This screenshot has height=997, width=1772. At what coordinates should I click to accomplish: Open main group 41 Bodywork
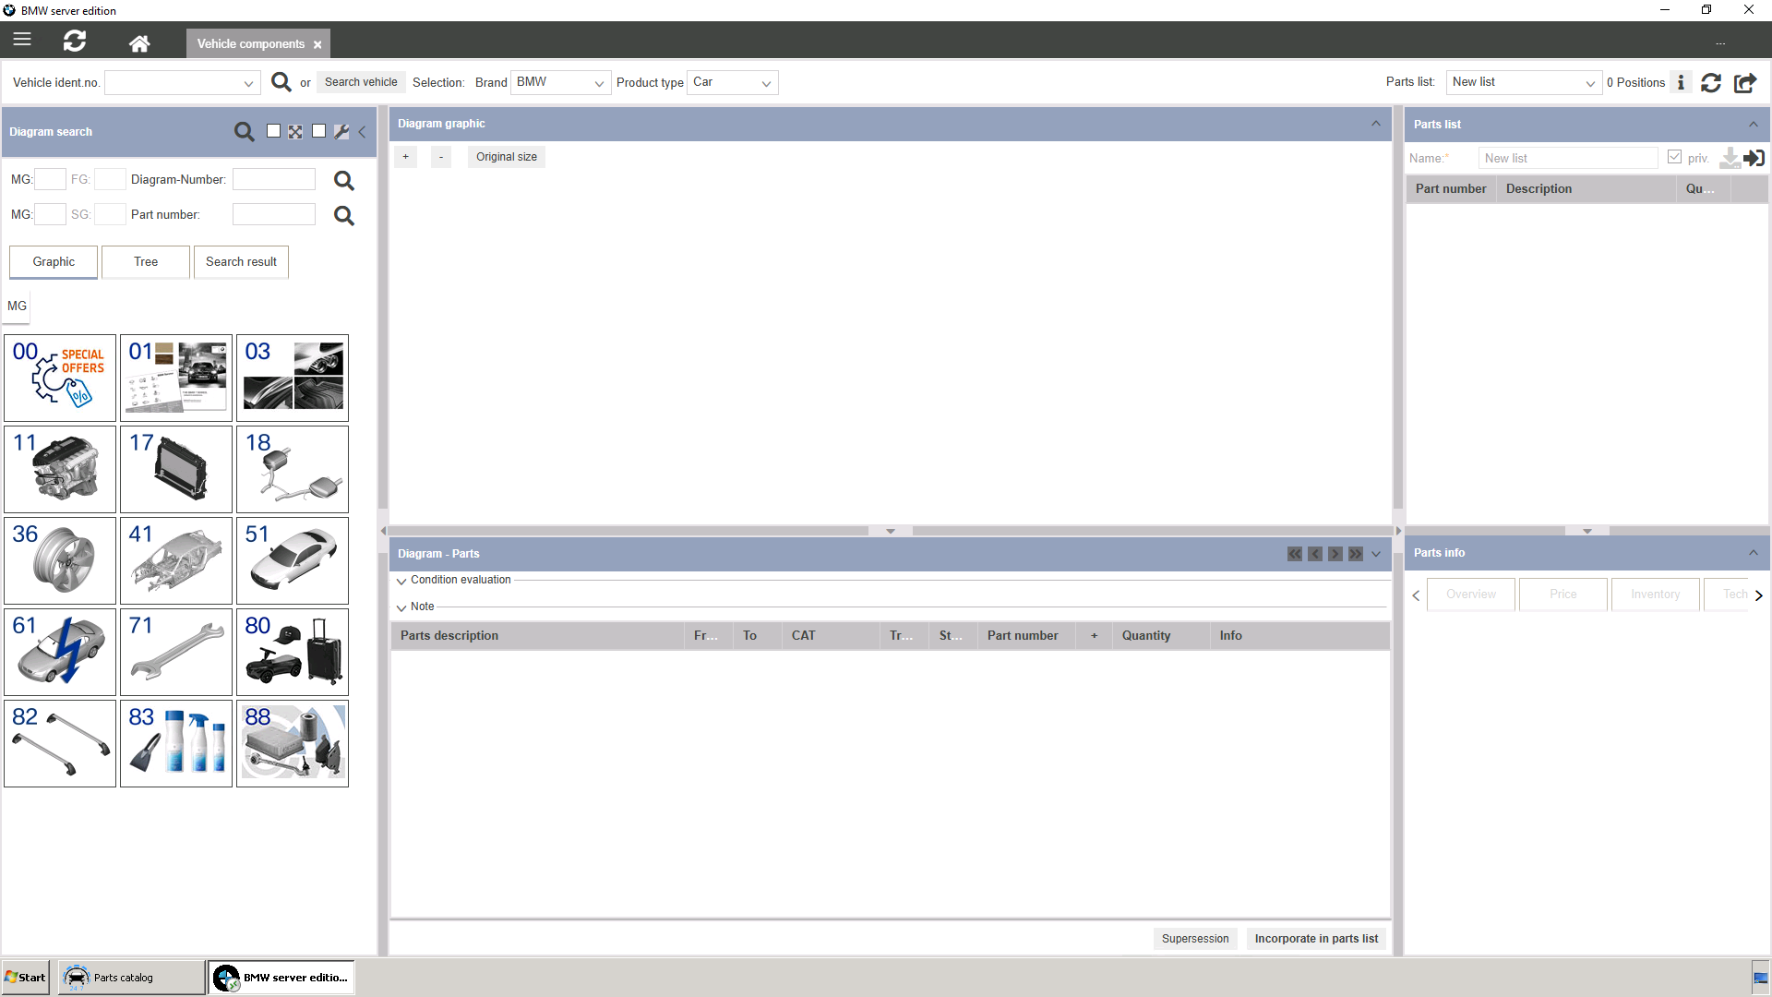[x=176, y=560]
